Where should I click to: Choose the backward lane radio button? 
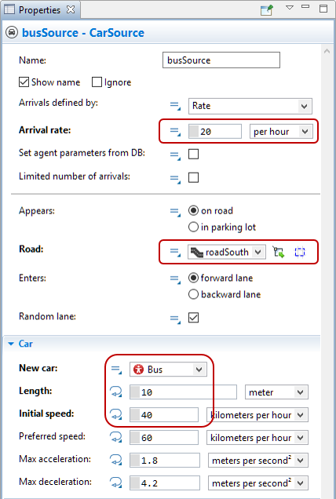point(193,294)
